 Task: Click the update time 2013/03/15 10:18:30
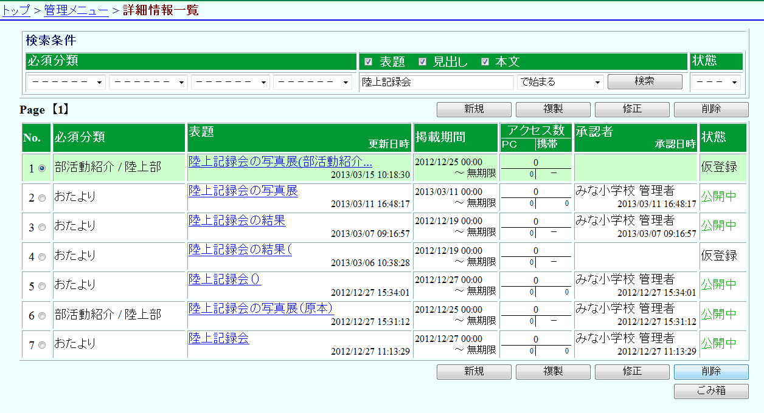pyautogui.click(x=370, y=175)
